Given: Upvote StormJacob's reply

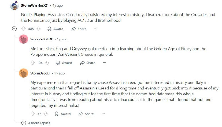Looking at the screenshot, I should [x=33, y=114].
